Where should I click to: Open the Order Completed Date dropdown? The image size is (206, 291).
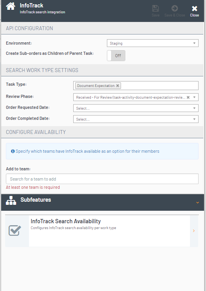click(x=136, y=119)
